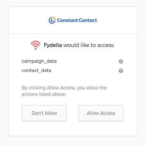Select the campaign_data permission label
This screenshot has width=146, height=146.
[39, 61]
